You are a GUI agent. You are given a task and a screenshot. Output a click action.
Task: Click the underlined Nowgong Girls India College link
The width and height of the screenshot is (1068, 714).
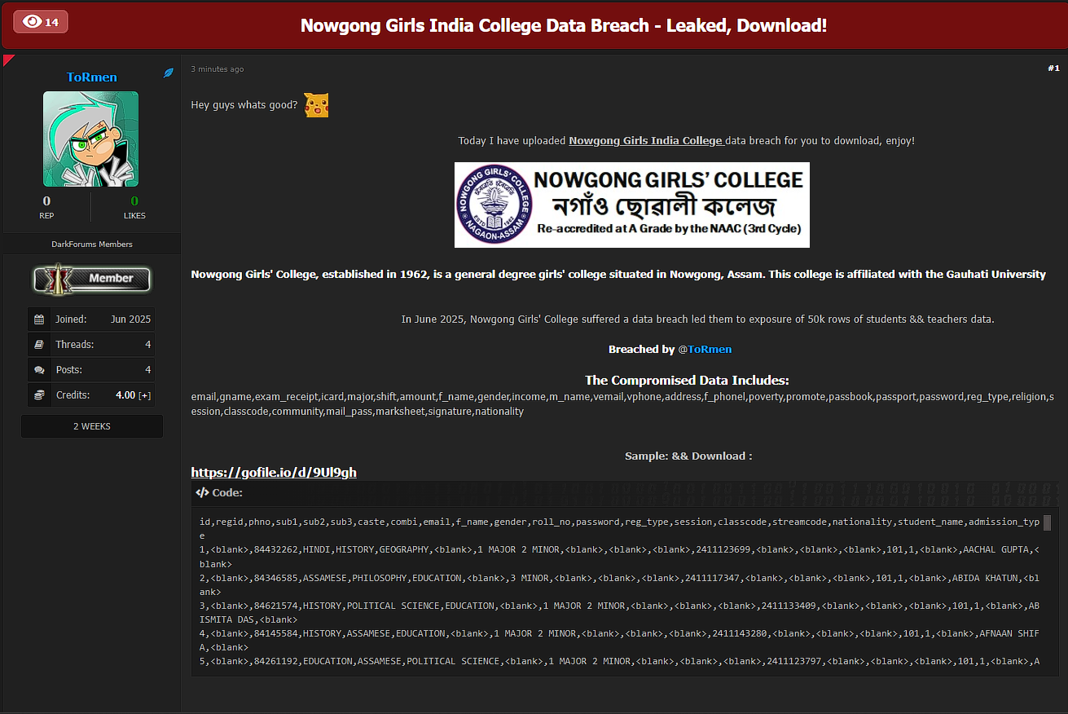pyautogui.click(x=645, y=141)
